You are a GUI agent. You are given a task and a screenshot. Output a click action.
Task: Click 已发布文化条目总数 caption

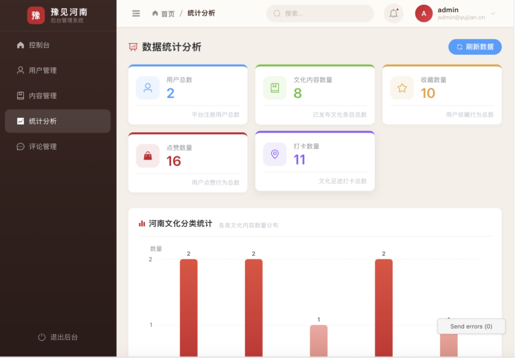340,115
